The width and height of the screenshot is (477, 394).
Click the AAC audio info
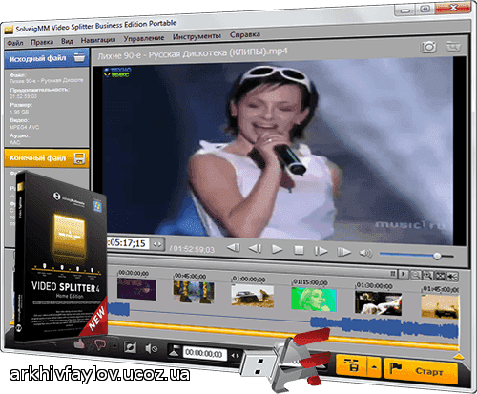point(14,142)
